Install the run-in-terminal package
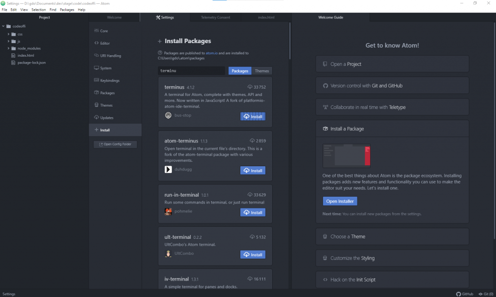Image resolution: width=496 pixels, height=297 pixels. tap(253, 213)
